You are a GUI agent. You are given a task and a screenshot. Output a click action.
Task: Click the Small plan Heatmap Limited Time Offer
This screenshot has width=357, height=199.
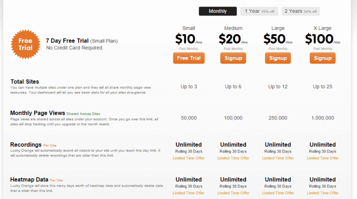tap(188, 193)
